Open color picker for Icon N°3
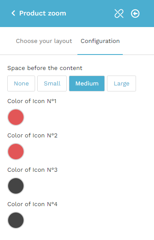The width and height of the screenshot is (154, 240). pos(16,186)
